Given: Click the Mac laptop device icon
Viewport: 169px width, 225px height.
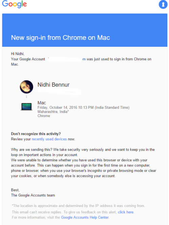Looking at the screenshot, I should tap(26, 106).
